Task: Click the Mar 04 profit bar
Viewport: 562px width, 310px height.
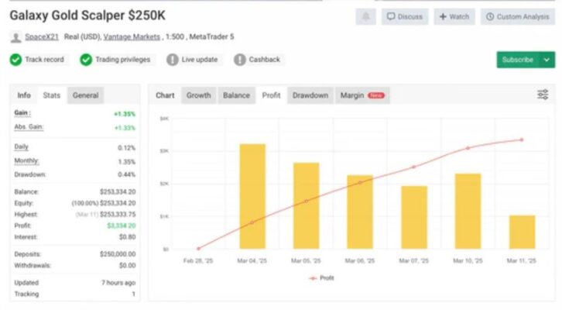Action: tap(252, 195)
